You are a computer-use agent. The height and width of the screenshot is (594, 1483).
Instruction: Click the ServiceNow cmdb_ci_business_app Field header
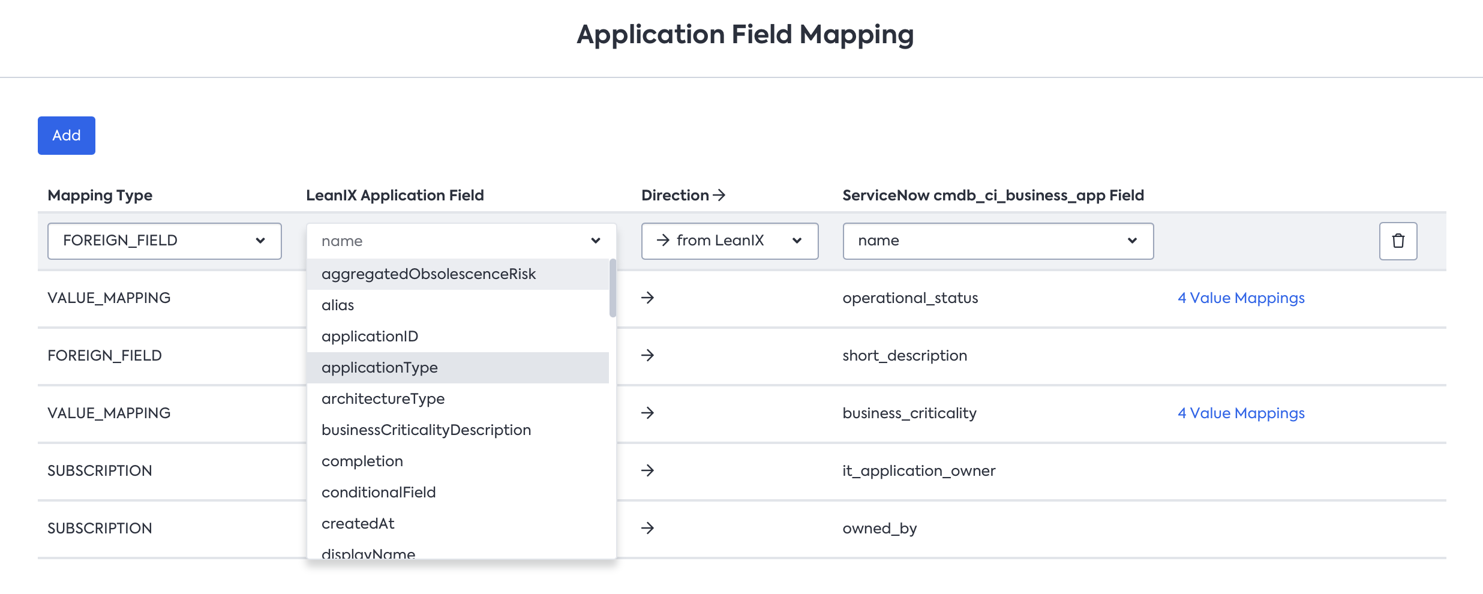click(x=993, y=196)
